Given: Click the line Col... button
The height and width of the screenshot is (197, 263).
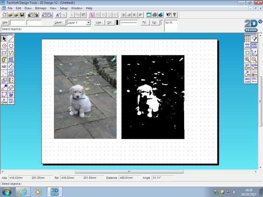Looking at the screenshot, I should tap(110, 22).
